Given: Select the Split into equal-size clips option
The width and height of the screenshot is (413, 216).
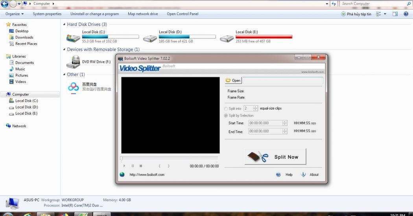Looking at the screenshot, I should coord(226,108).
